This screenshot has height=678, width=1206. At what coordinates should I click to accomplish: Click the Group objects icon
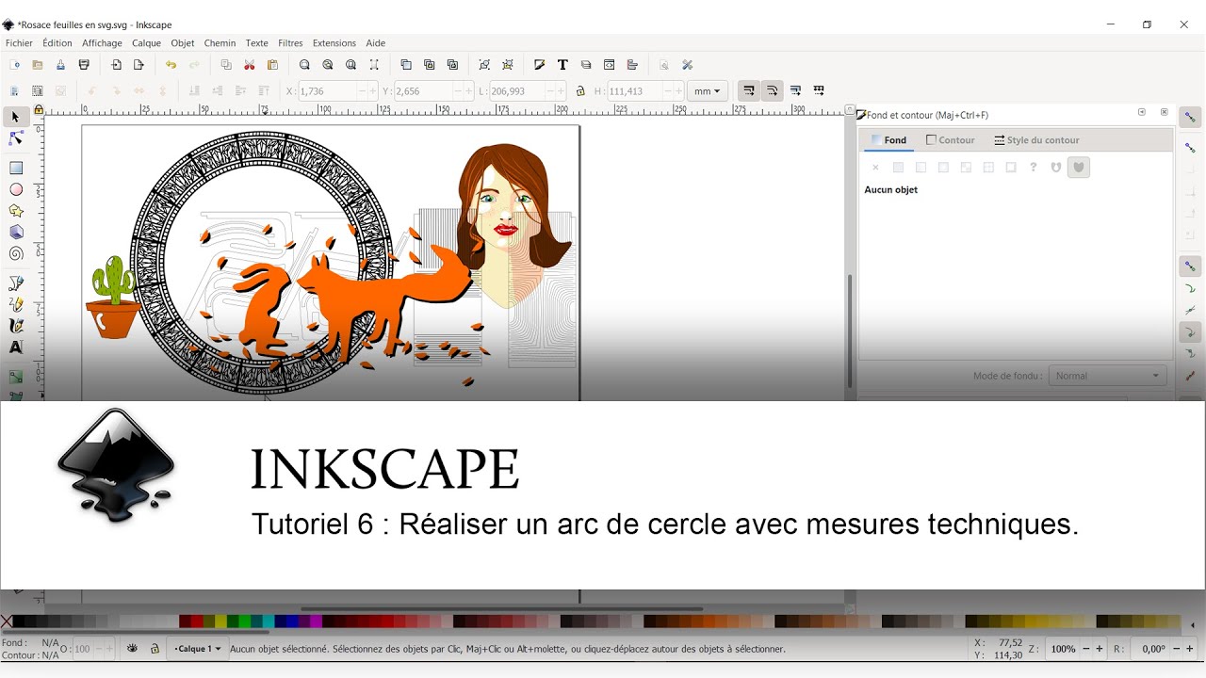(484, 65)
